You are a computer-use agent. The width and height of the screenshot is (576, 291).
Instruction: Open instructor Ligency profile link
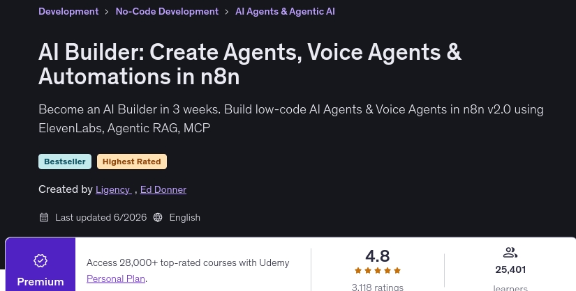[114, 189]
